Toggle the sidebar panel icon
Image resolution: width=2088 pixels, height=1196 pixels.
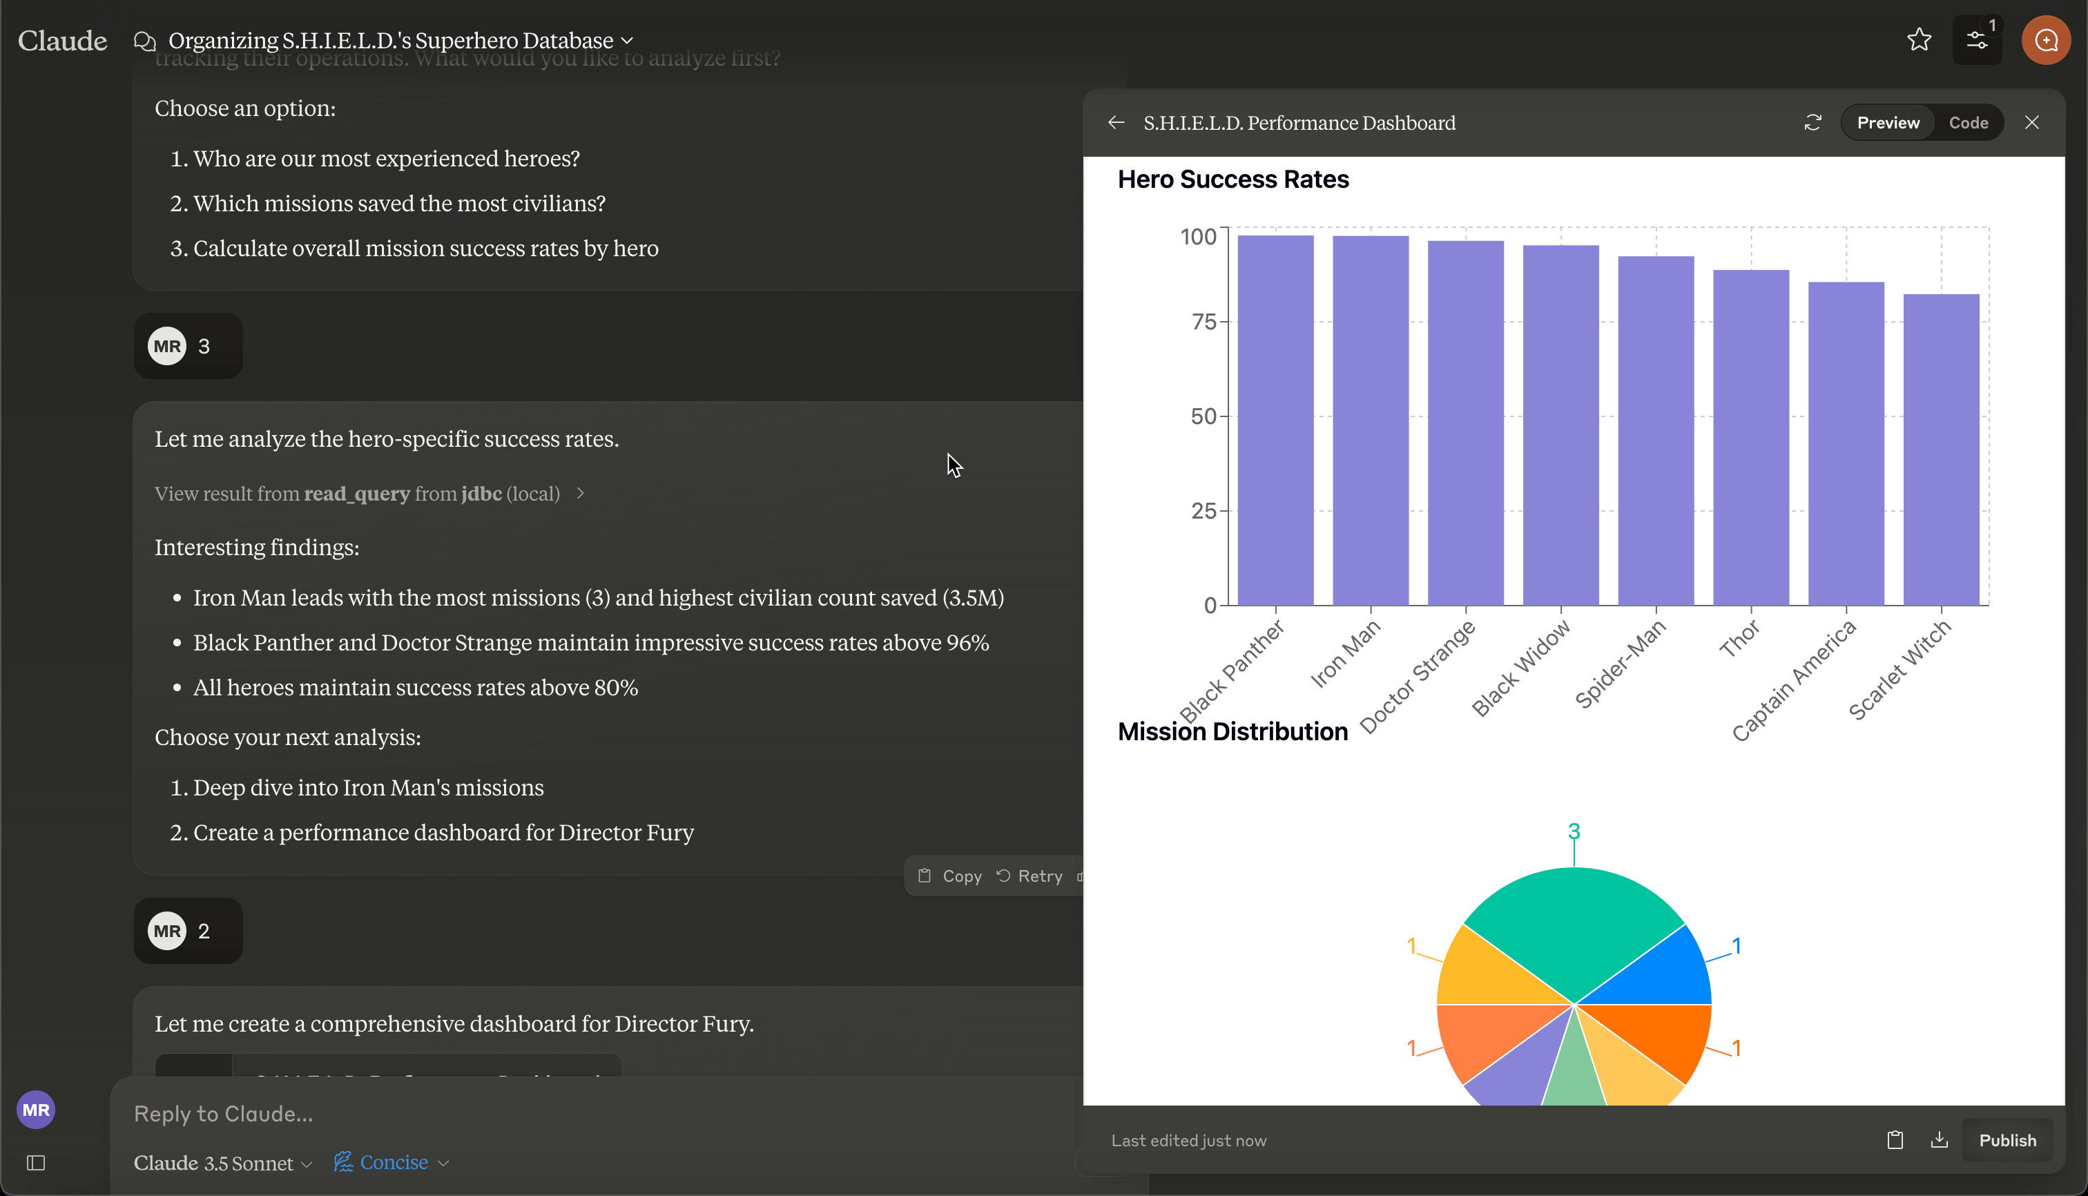36,1162
